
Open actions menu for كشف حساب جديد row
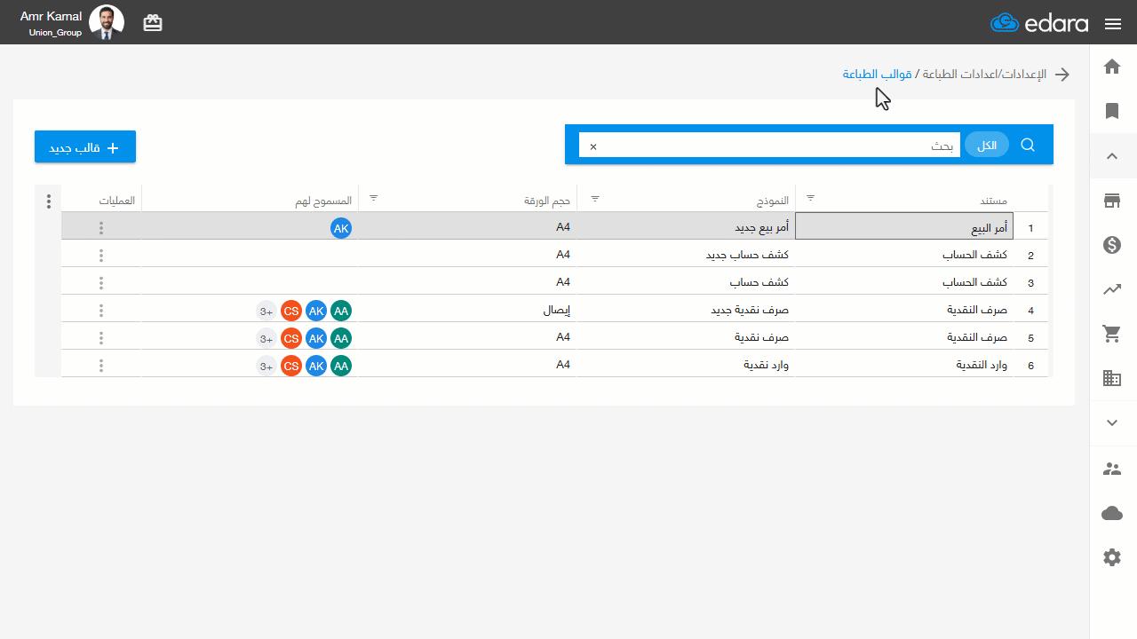(101, 256)
